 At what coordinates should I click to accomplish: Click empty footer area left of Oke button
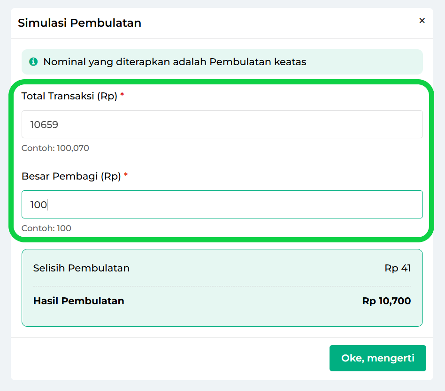tap(164, 358)
